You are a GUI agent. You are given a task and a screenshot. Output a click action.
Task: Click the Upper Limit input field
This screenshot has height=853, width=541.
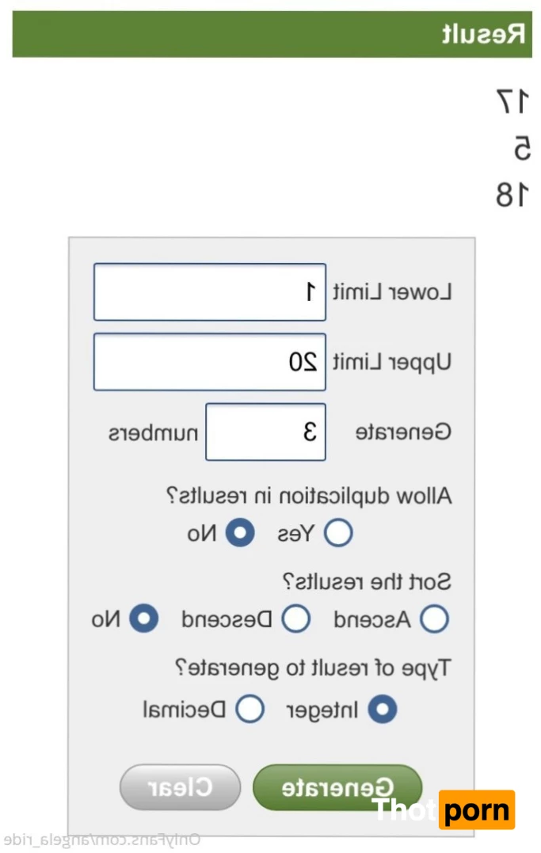(x=209, y=362)
